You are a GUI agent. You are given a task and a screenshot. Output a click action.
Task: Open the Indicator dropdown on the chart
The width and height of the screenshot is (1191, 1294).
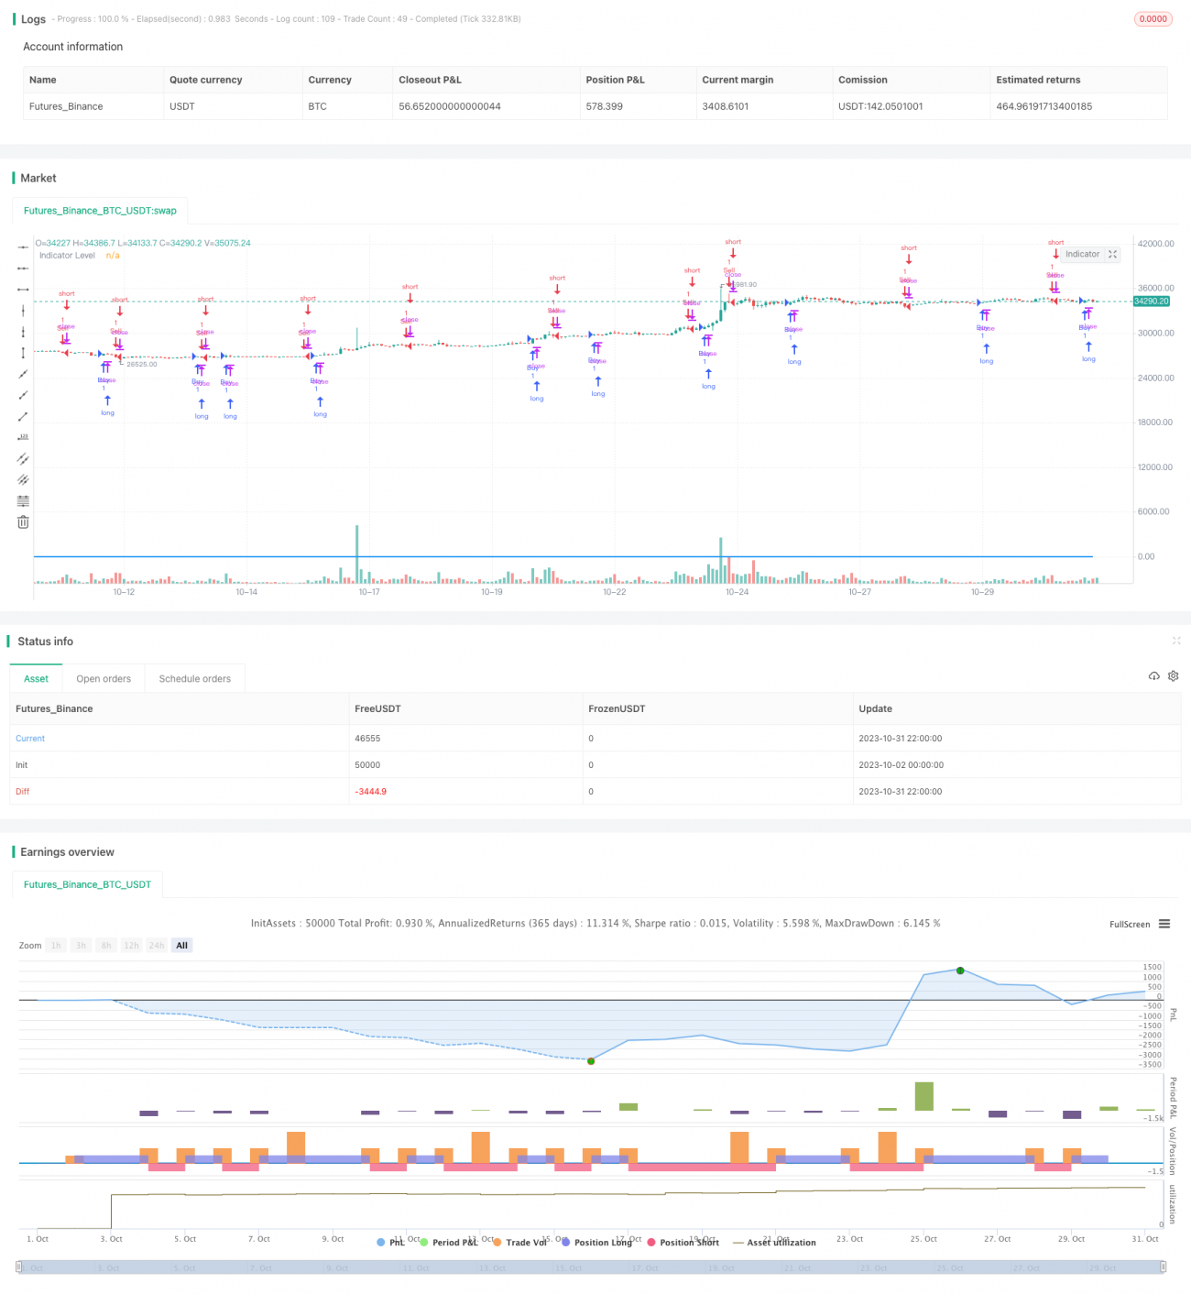pyautogui.click(x=1082, y=255)
